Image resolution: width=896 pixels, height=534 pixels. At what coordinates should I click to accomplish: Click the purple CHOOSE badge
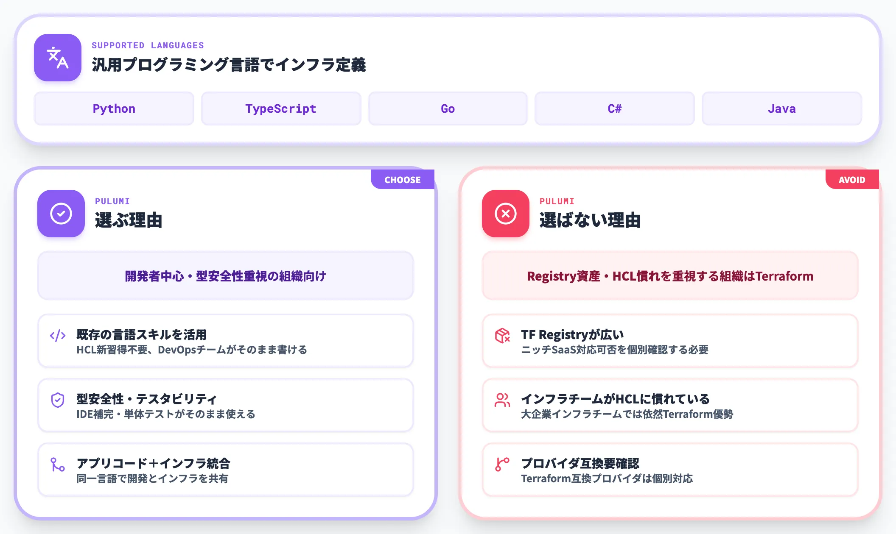coord(403,179)
